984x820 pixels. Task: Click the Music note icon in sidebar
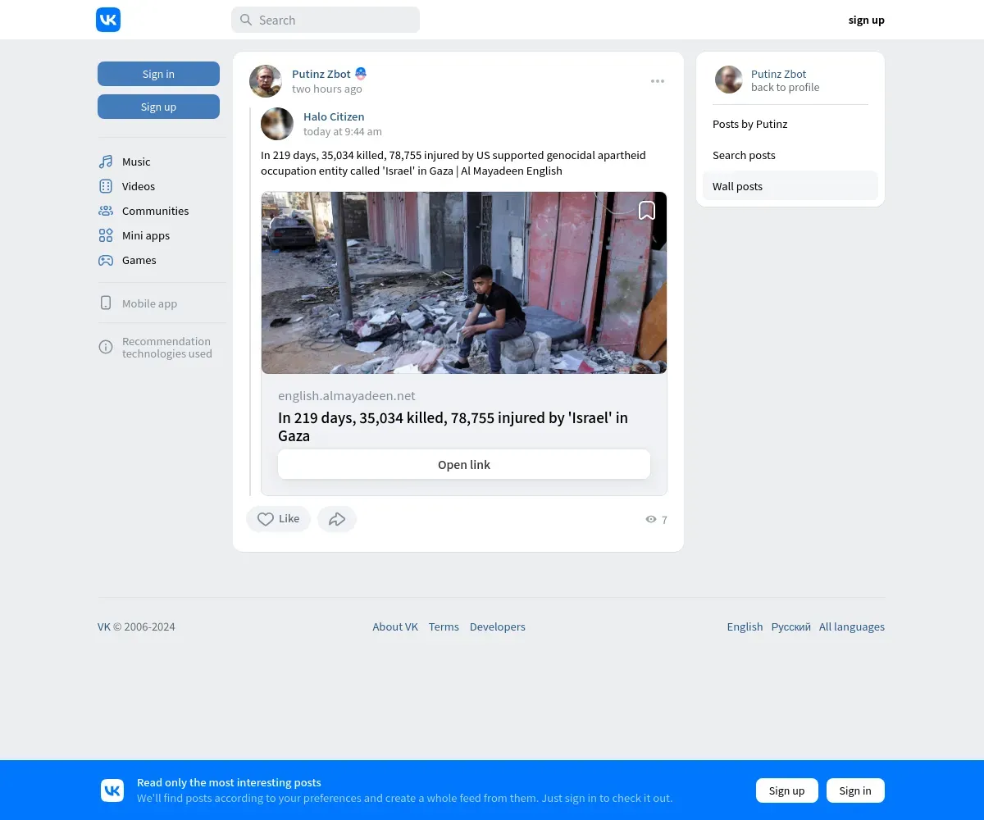point(106,162)
